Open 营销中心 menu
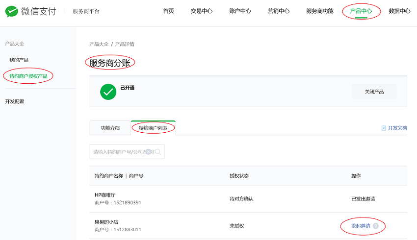Image resolution: width=417 pixels, height=240 pixels. pyautogui.click(x=279, y=11)
